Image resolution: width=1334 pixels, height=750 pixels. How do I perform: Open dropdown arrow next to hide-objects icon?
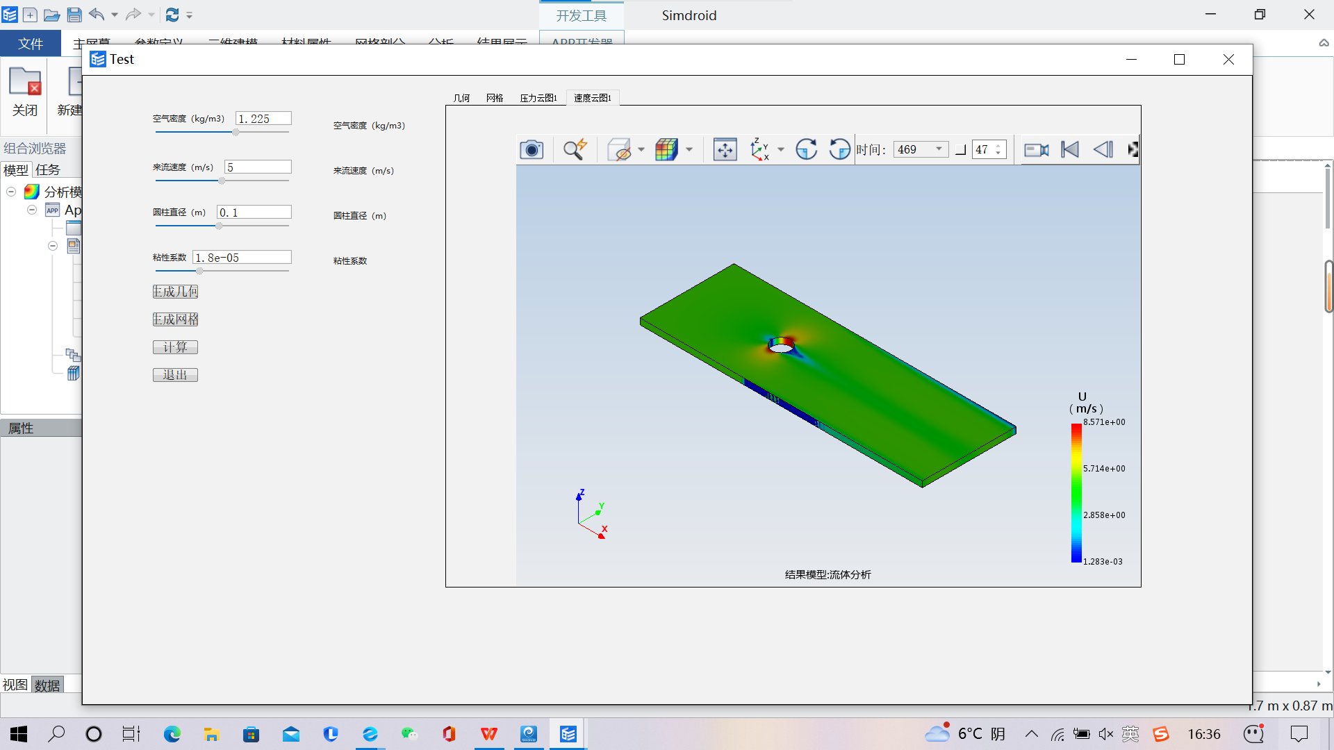pyautogui.click(x=641, y=149)
